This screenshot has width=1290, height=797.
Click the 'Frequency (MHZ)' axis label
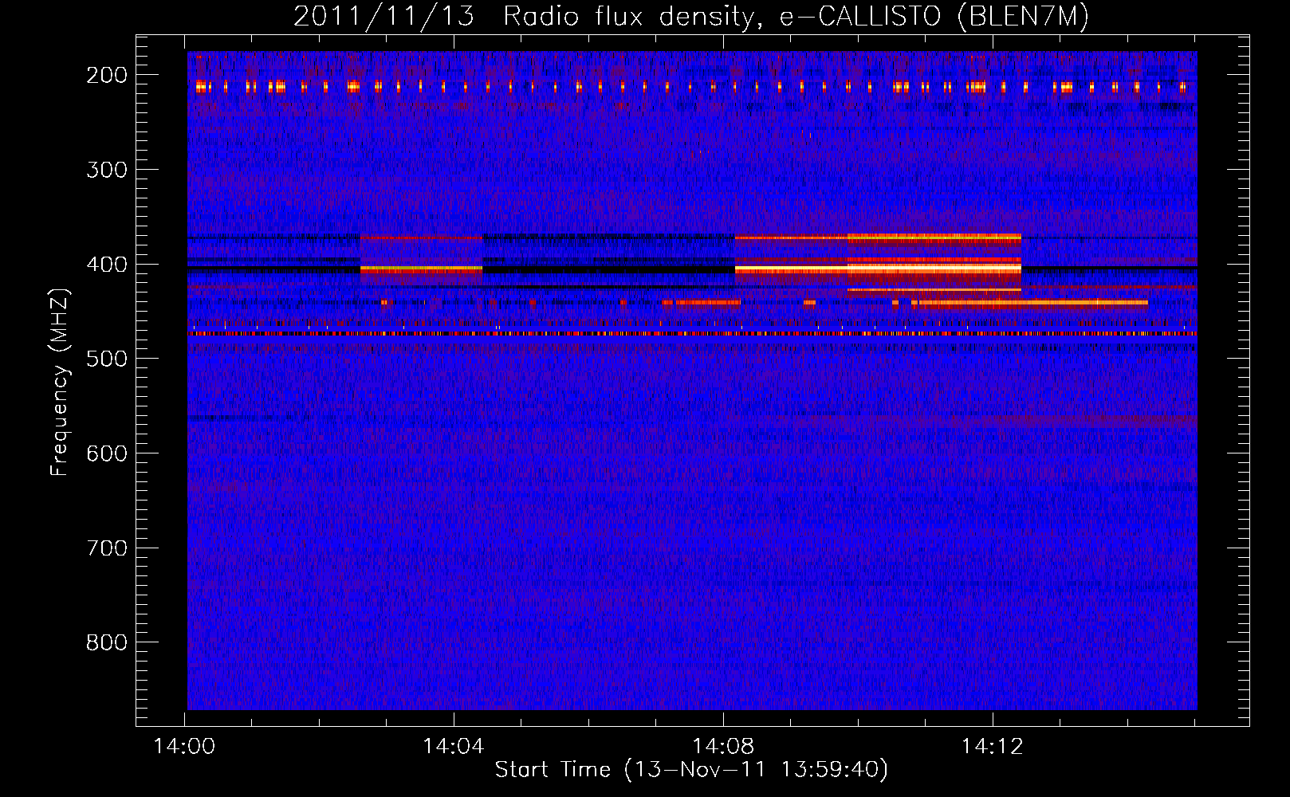tap(60, 383)
